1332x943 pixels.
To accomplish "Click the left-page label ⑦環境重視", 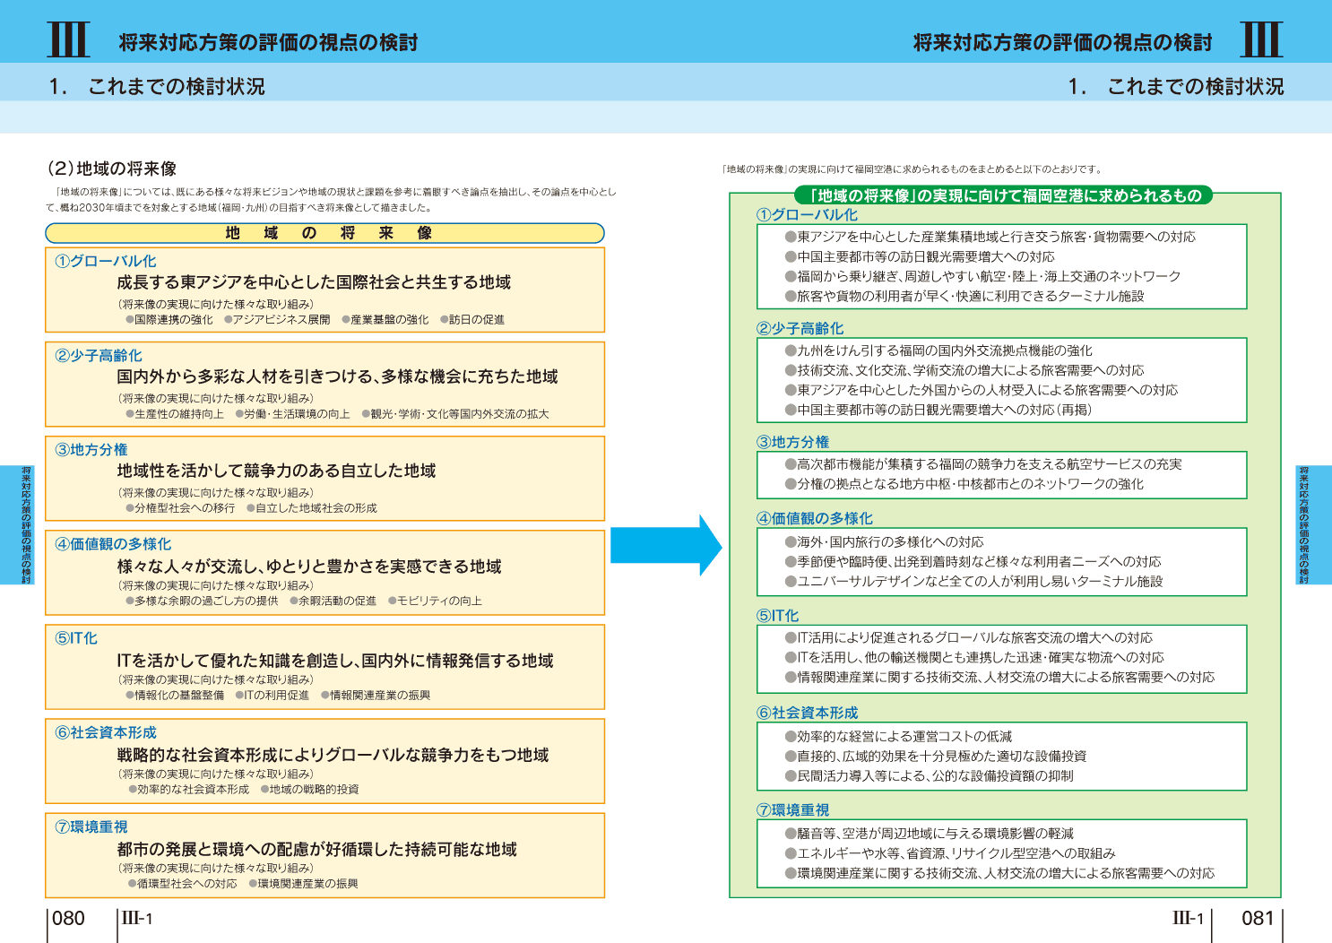I will click(91, 826).
